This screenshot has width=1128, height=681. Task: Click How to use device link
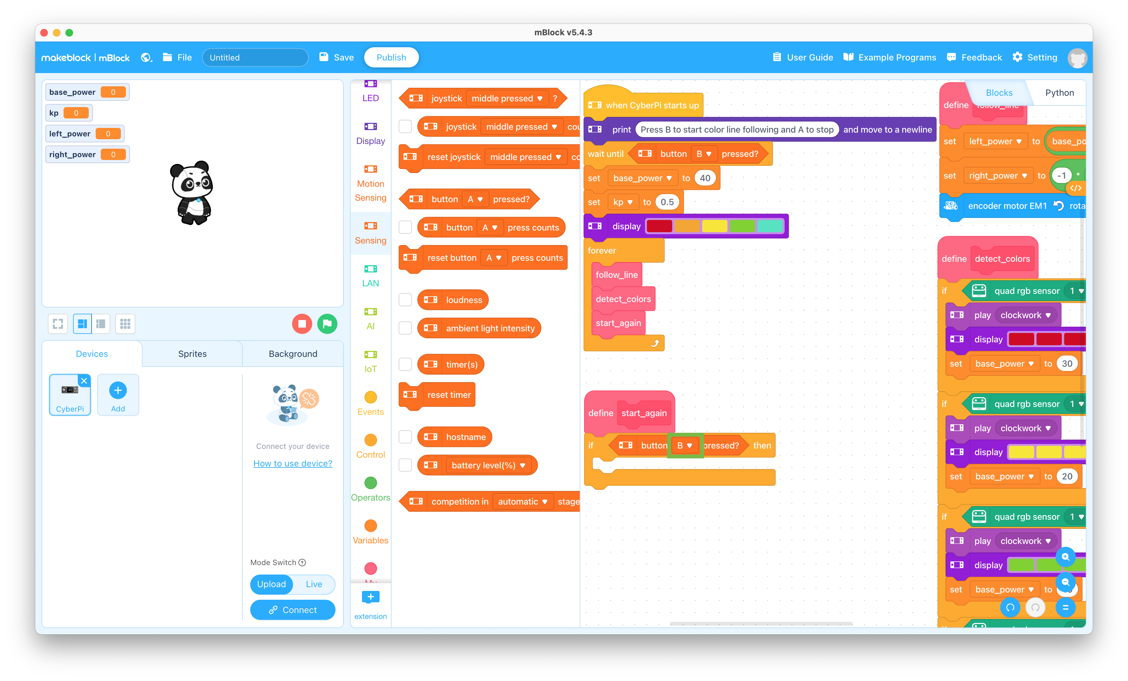292,463
